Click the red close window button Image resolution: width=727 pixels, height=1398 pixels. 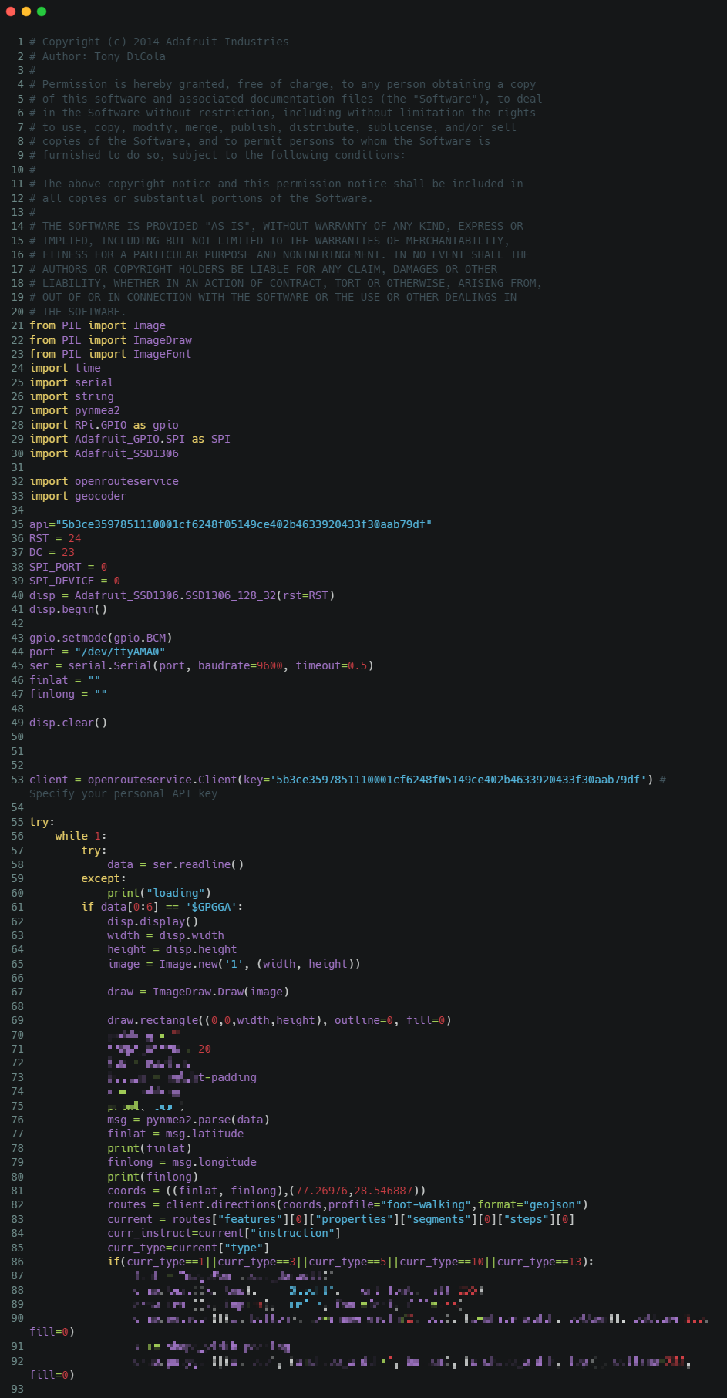coord(11,12)
